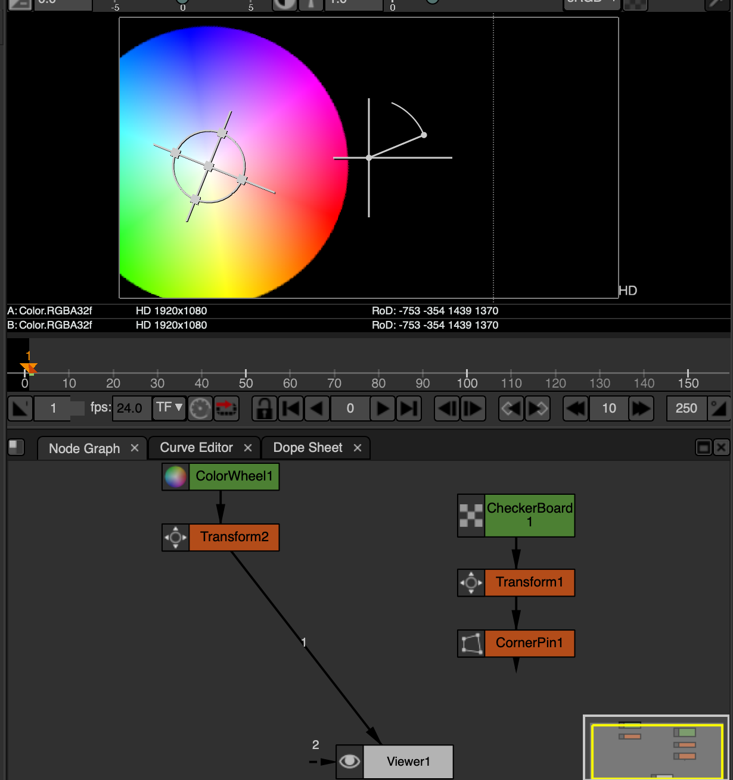Image resolution: width=733 pixels, height=780 pixels.
Task: Step to the previous frame
Action: click(x=447, y=408)
